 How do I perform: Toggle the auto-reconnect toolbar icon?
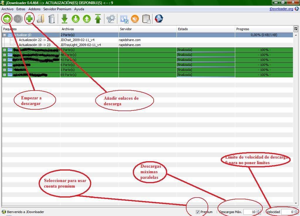point(124,19)
